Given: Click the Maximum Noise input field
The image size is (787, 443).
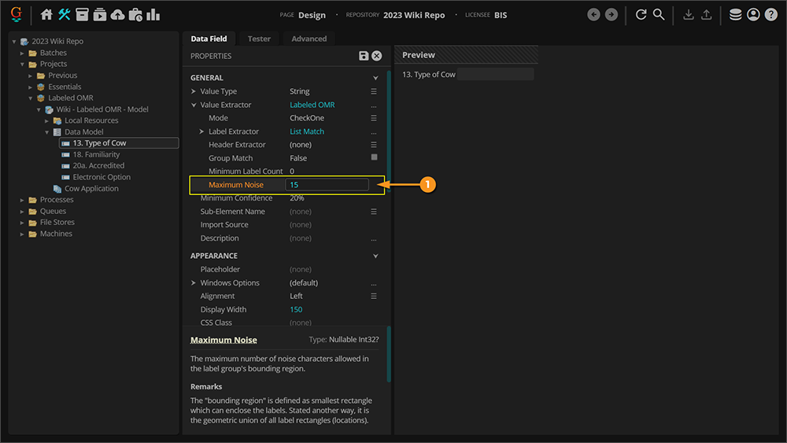Looking at the screenshot, I should pos(327,185).
